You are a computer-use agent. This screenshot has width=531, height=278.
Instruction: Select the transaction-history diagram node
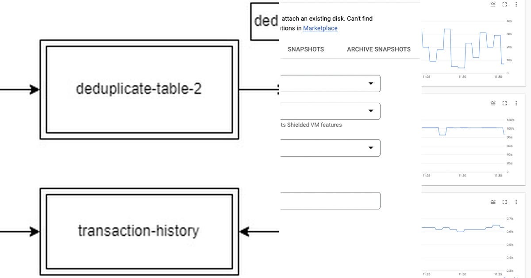tap(139, 230)
